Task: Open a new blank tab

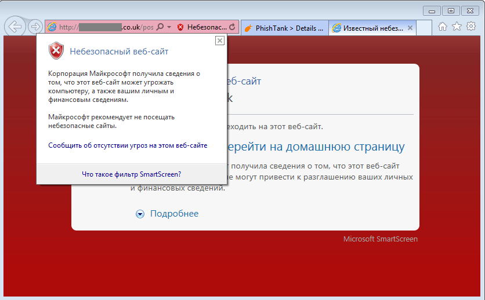Action: (424, 28)
